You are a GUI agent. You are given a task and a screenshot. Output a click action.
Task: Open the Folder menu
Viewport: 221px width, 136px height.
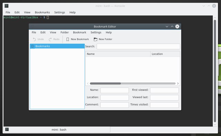point(65,32)
